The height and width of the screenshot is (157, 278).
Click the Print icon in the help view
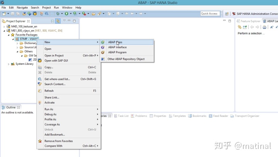(x=264, y=27)
